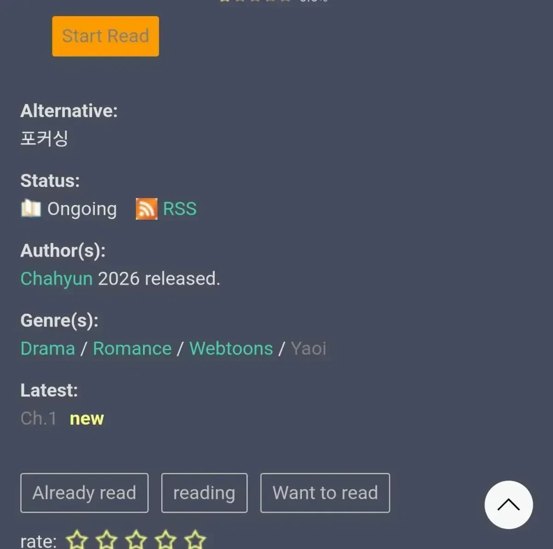
Task: Tap the scroll-to-top arrow button
Action: (x=509, y=505)
